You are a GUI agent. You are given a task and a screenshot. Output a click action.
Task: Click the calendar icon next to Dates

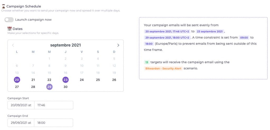9,29
